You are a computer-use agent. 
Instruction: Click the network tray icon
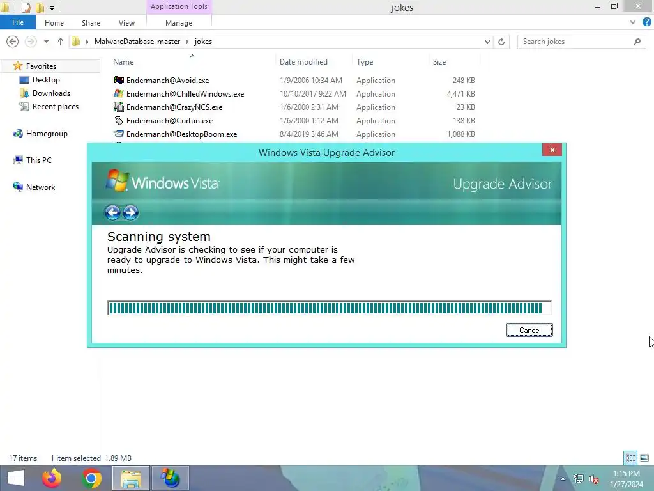(578, 479)
